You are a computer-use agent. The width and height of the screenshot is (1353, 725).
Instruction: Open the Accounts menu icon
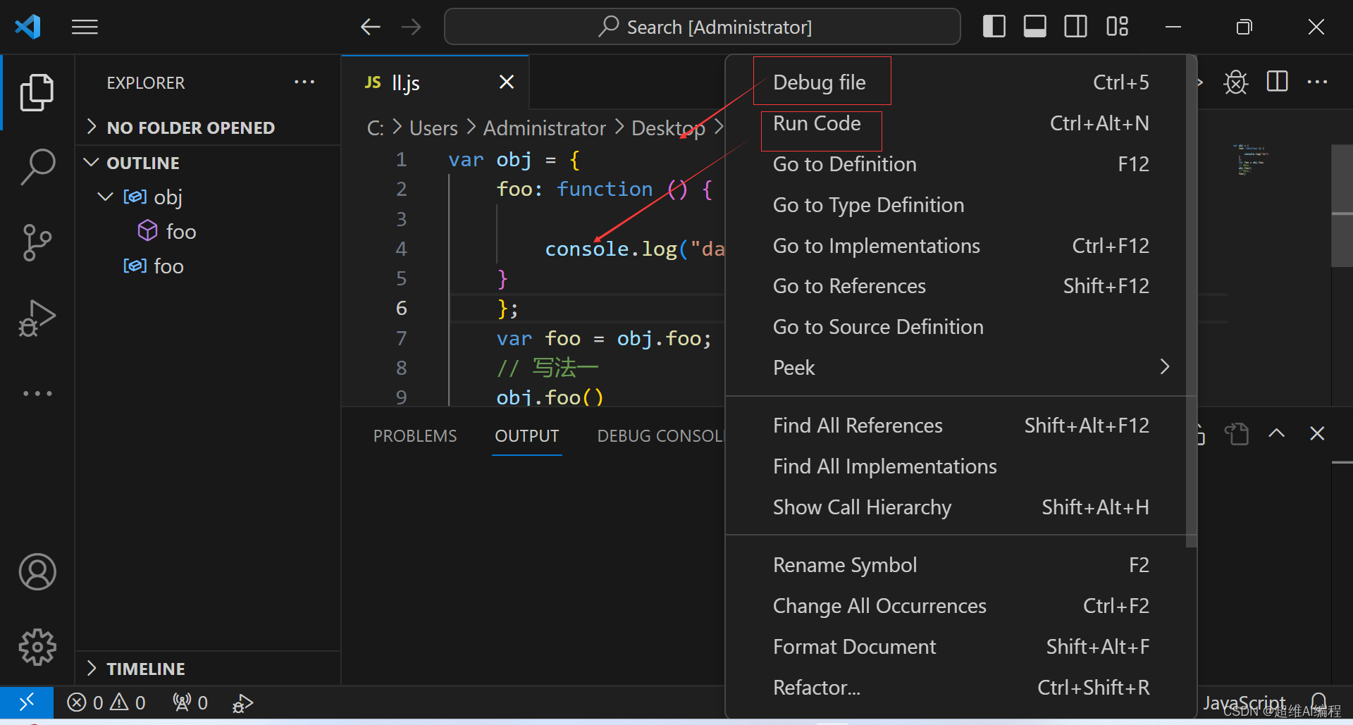tap(37, 571)
